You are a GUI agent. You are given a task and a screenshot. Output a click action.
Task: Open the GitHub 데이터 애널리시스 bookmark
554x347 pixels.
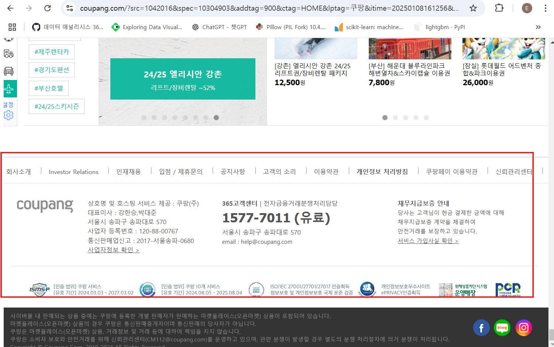[68, 27]
